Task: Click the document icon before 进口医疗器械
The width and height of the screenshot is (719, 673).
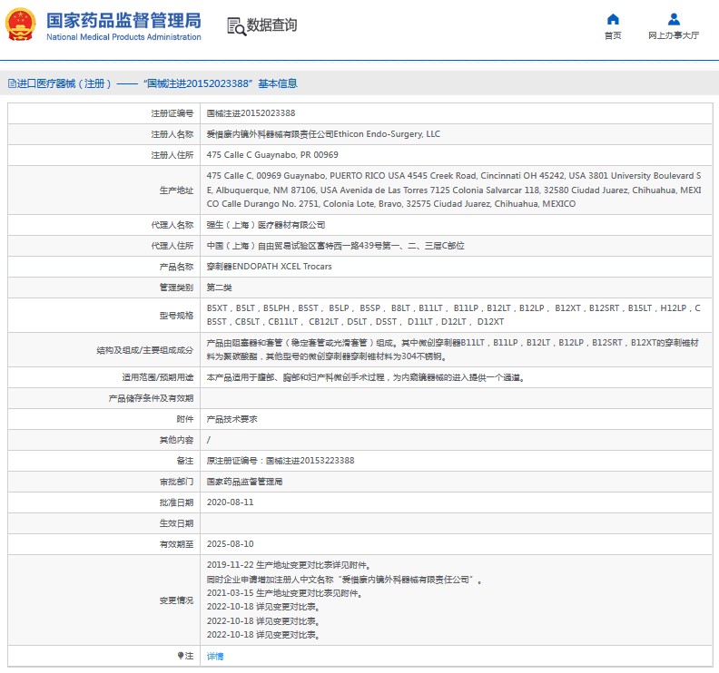Action: 11,83
